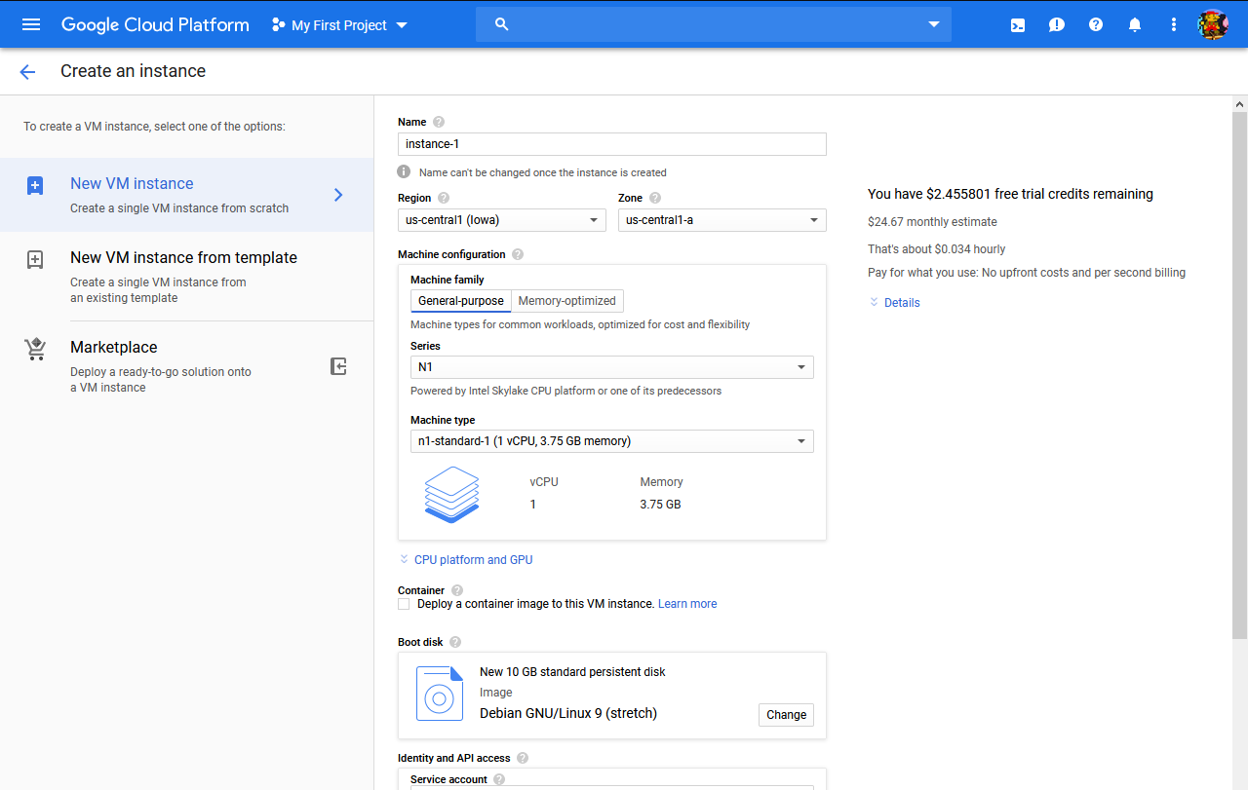The height and width of the screenshot is (790, 1248).
Task: Click the help icon next to Region
Action: coord(444,198)
